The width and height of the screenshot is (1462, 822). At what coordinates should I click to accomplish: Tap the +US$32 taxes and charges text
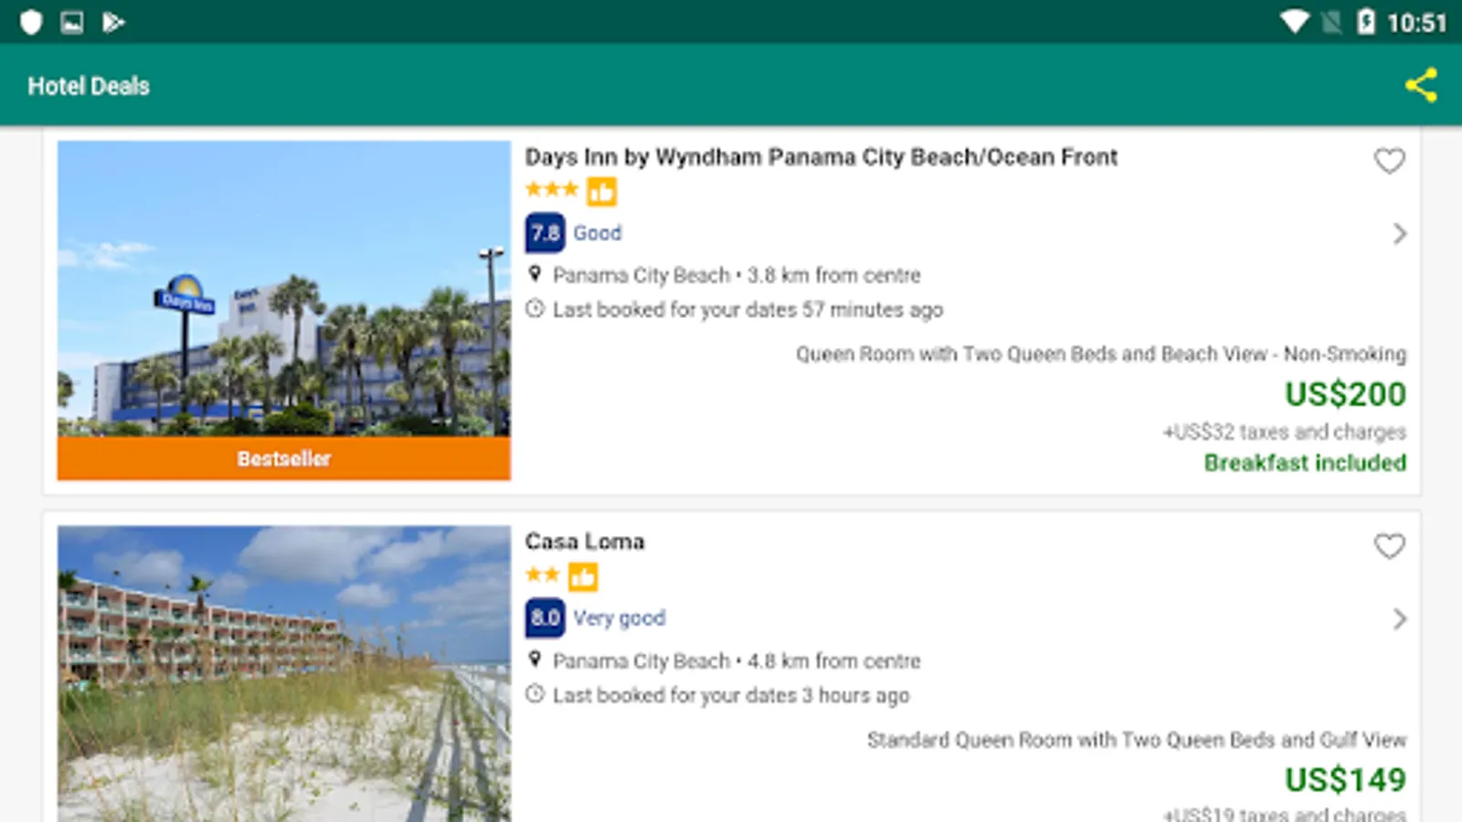1285,432
